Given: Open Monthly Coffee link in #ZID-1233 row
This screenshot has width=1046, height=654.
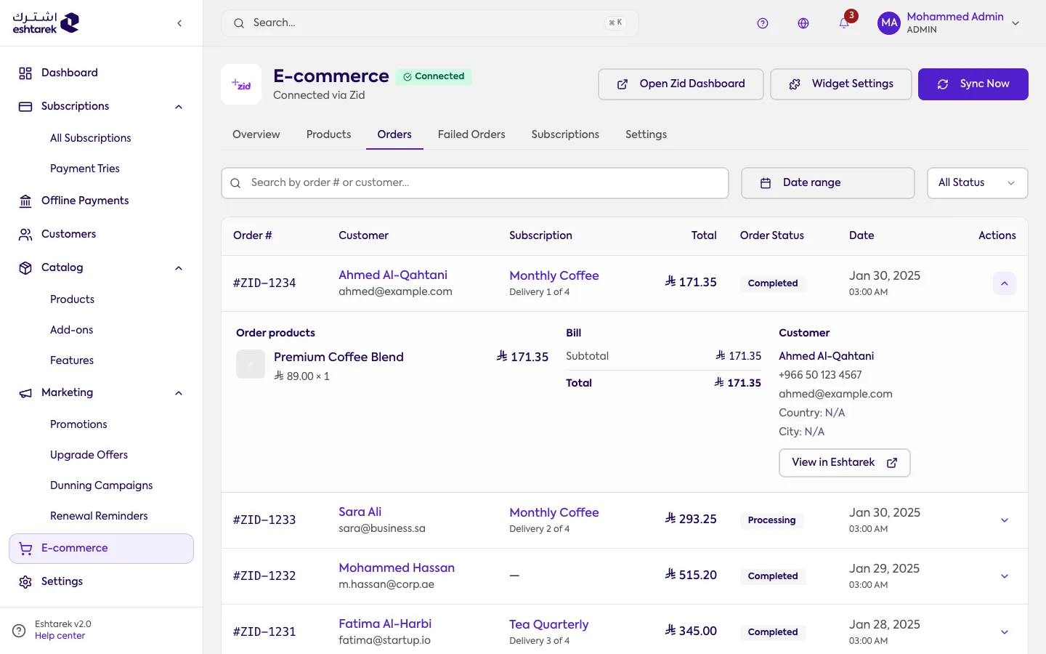Looking at the screenshot, I should coord(554,513).
